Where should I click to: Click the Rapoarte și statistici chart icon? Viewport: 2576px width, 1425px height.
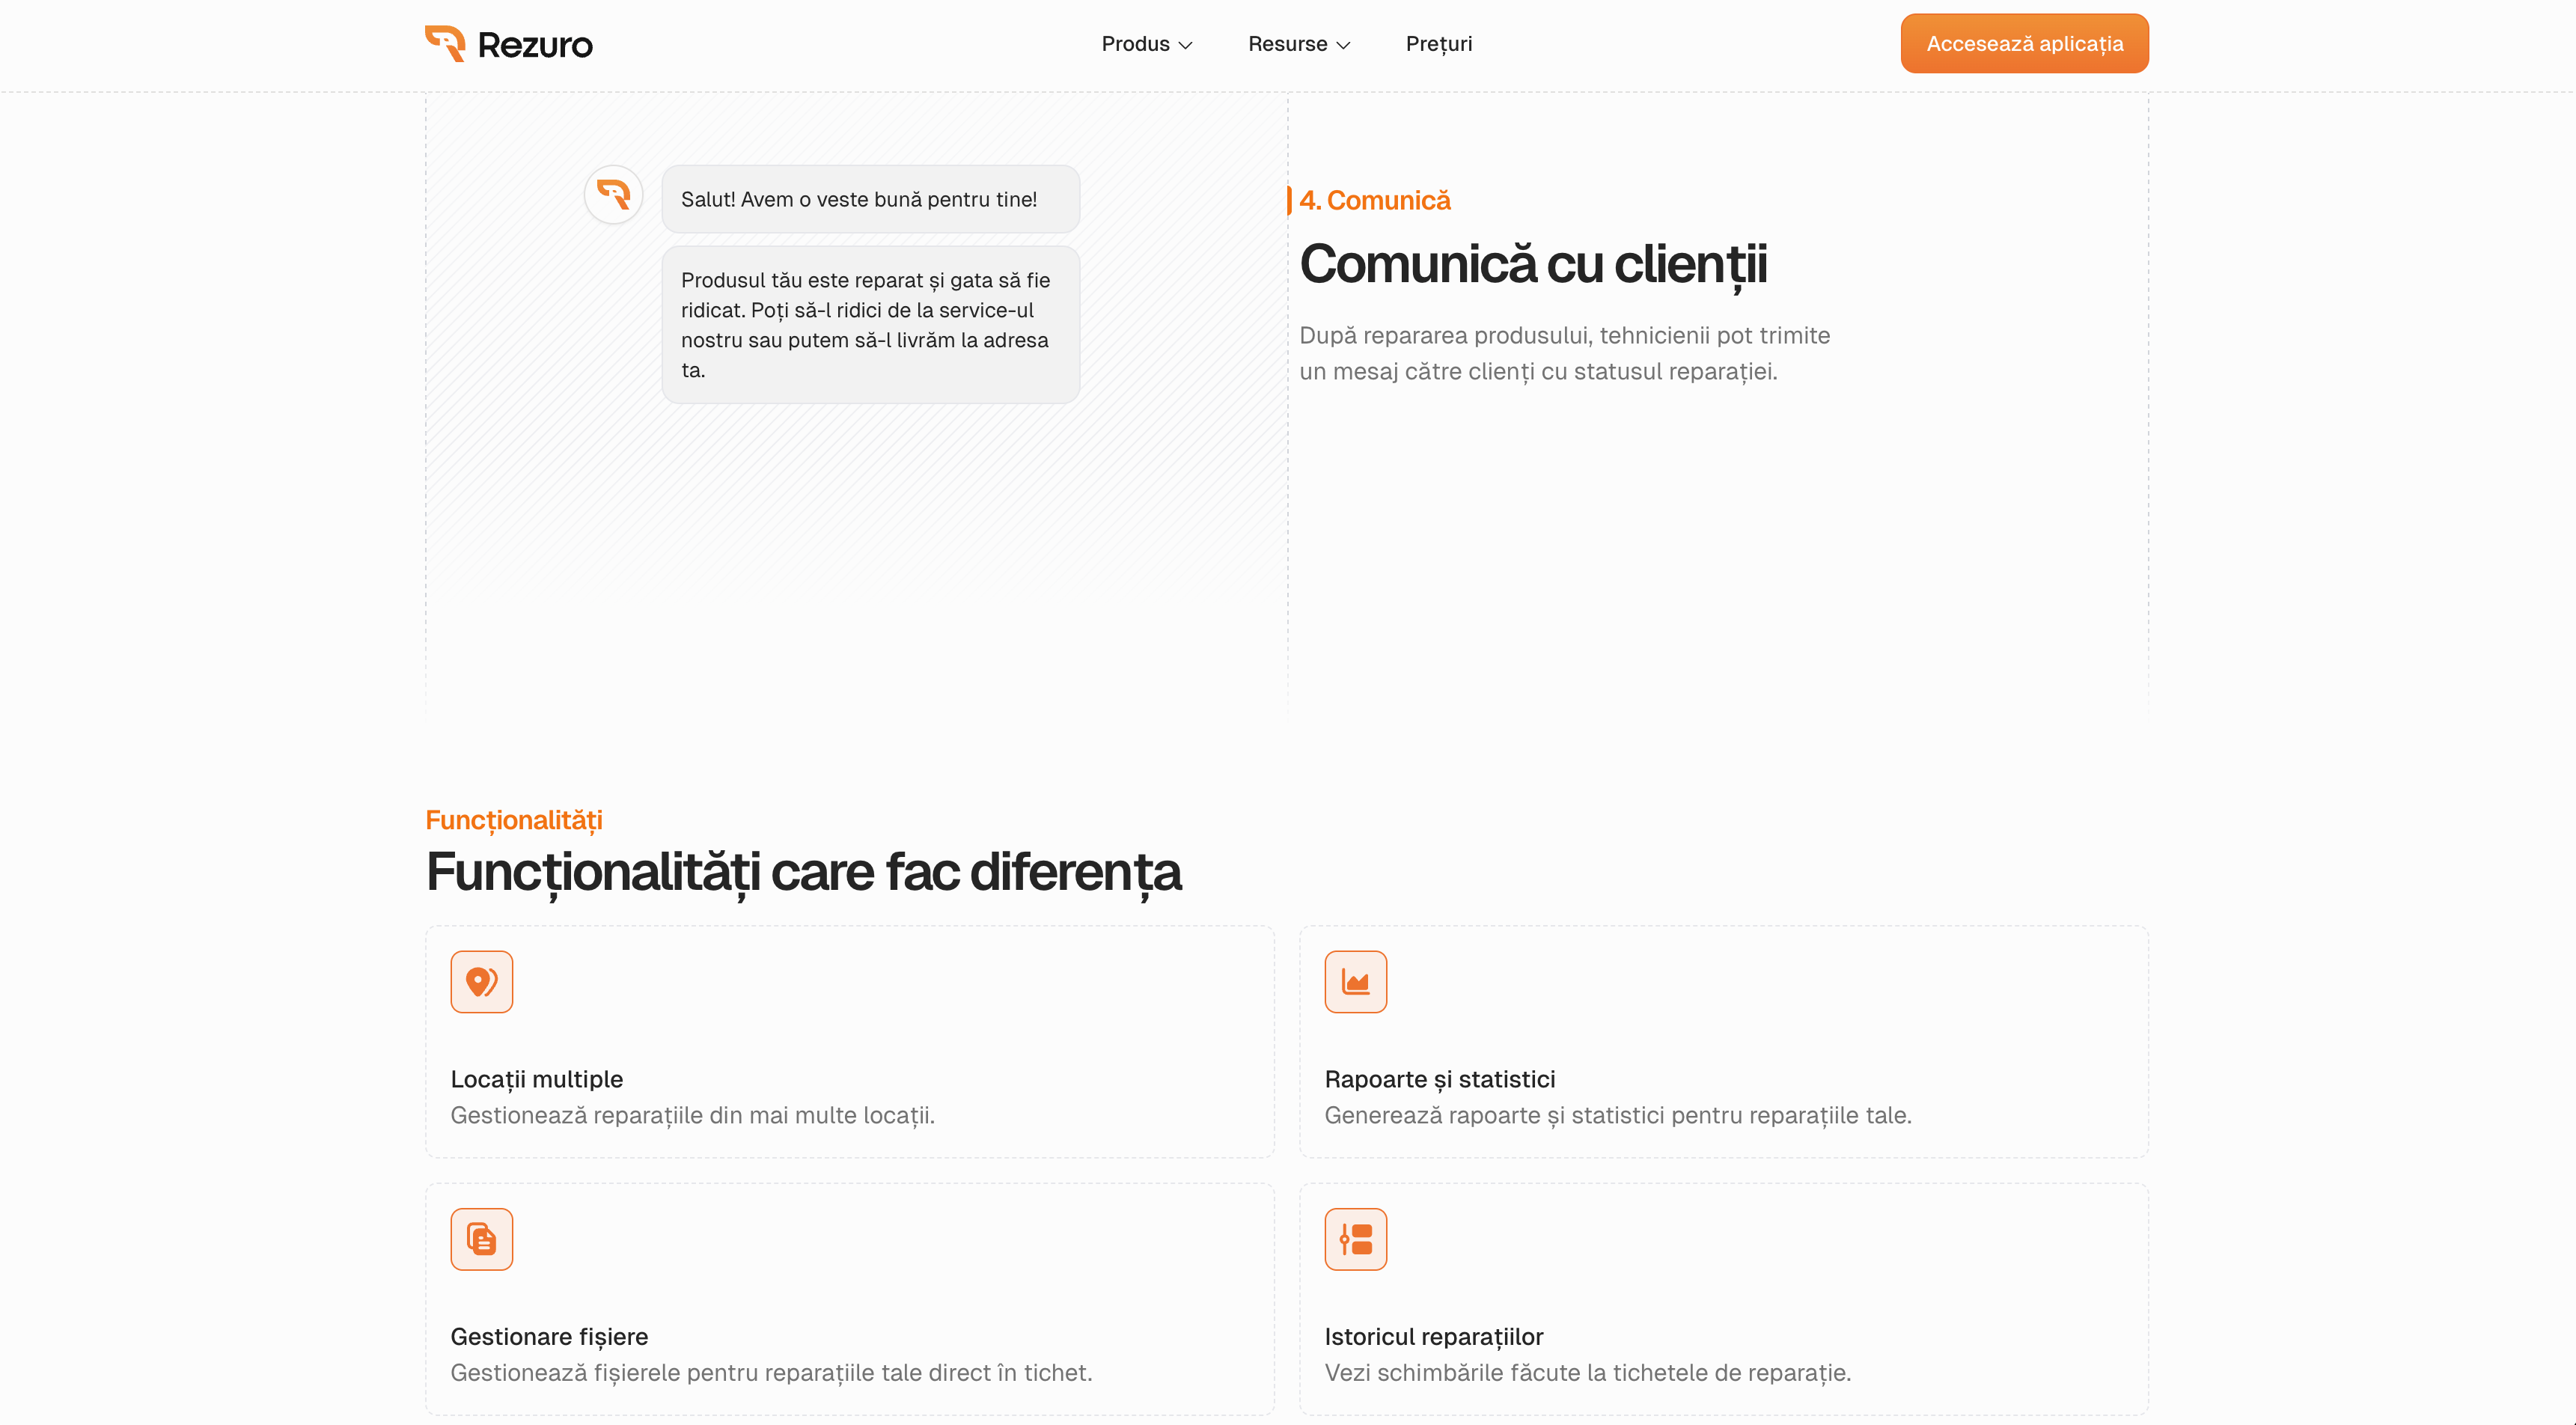tap(1355, 981)
